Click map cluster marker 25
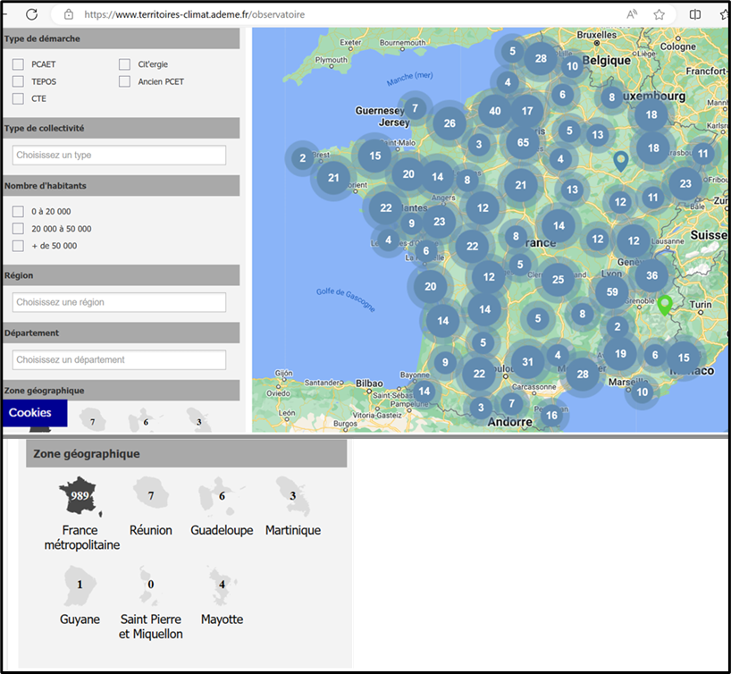 click(558, 280)
